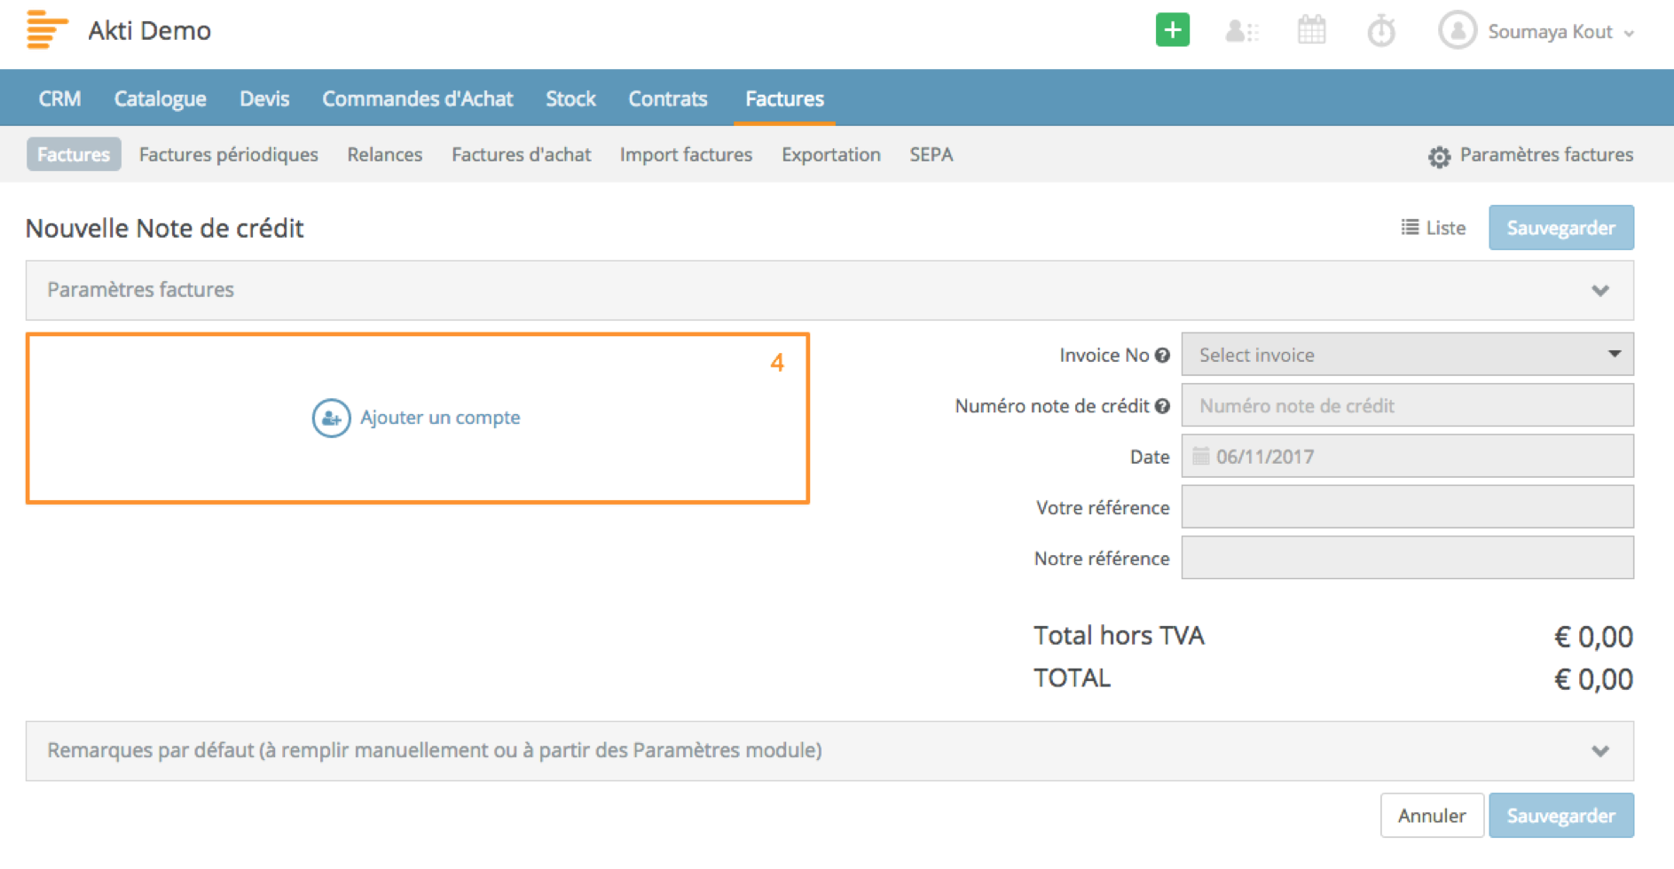Focus the Numéro note de crédit field
The image size is (1674, 869).
tap(1407, 406)
